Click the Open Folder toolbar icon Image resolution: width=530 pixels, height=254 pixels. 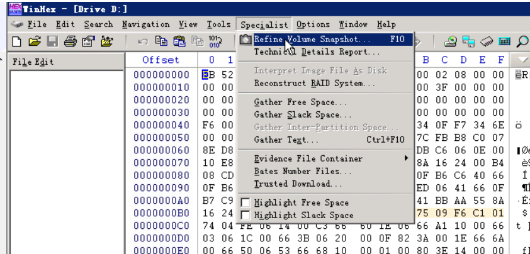(x=106, y=41)
